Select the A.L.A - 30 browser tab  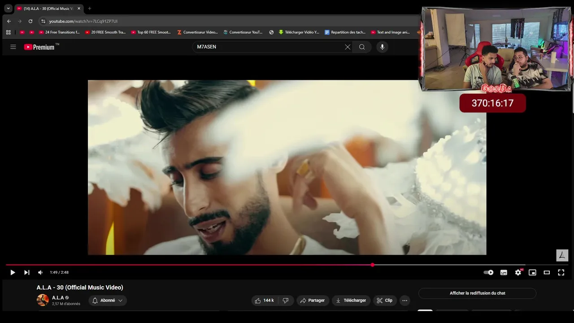[48, 9]
